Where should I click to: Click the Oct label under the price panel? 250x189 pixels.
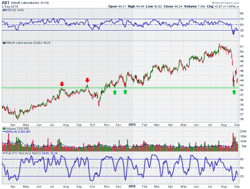click(92, 125)
